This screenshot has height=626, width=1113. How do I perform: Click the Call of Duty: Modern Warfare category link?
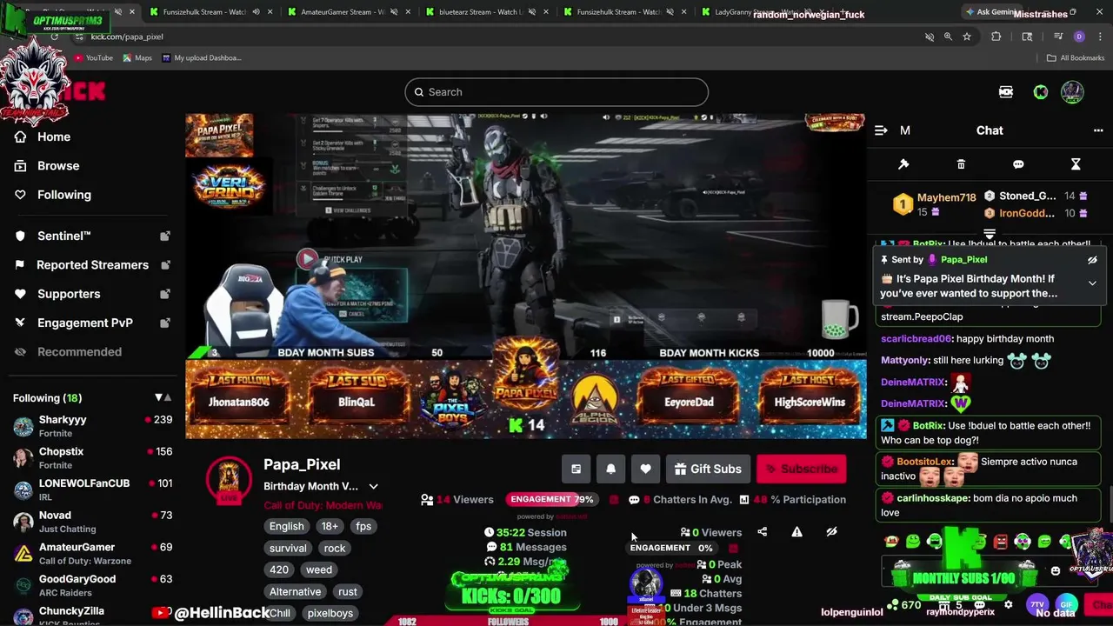[x=323, y=505]
